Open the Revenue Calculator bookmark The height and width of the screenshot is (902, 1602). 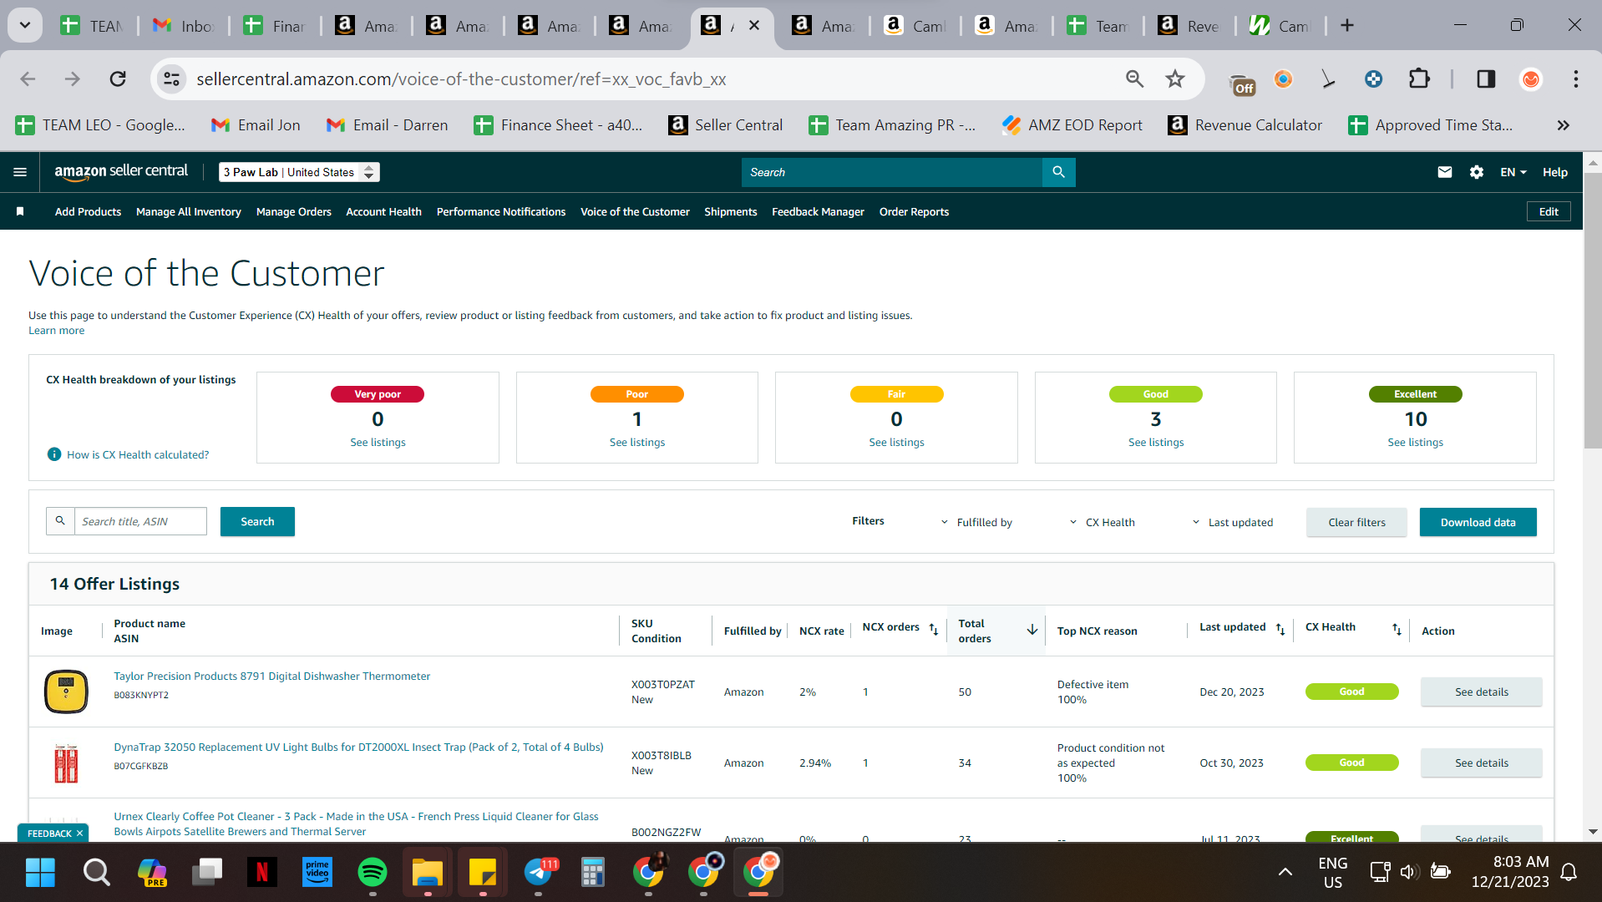(x=1245, y=125)
